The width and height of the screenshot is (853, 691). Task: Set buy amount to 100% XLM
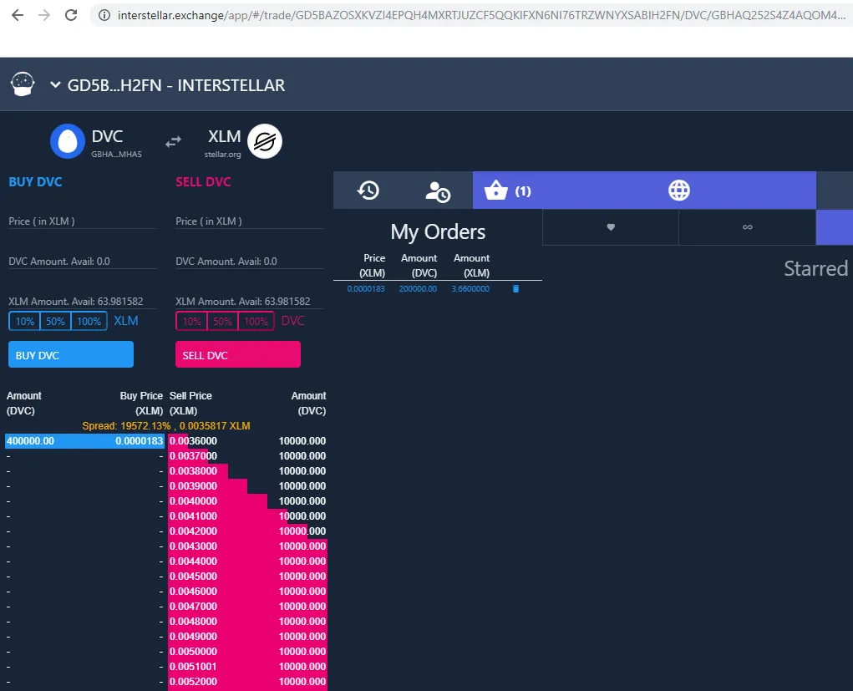(89, 321)
